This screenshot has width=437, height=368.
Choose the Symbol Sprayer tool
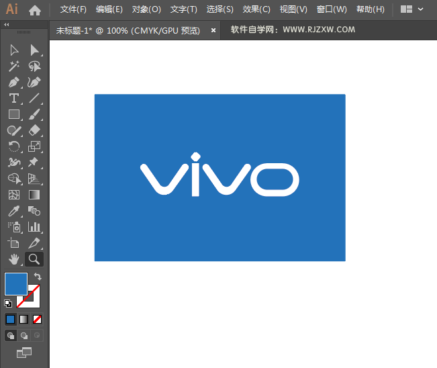[x=14, y=227]
